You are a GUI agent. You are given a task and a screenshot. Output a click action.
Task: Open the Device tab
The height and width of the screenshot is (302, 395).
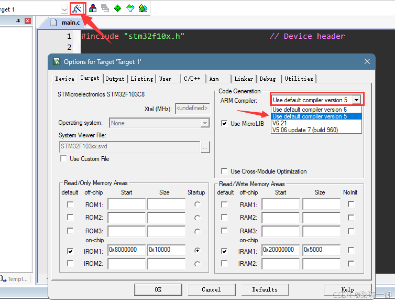[x=65, y=79]
